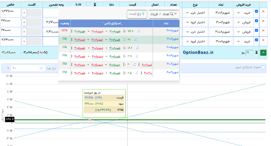
Task: Uncheck the ضهرم۳۰۰۸ leg checkbox
Action: [256, 30]
